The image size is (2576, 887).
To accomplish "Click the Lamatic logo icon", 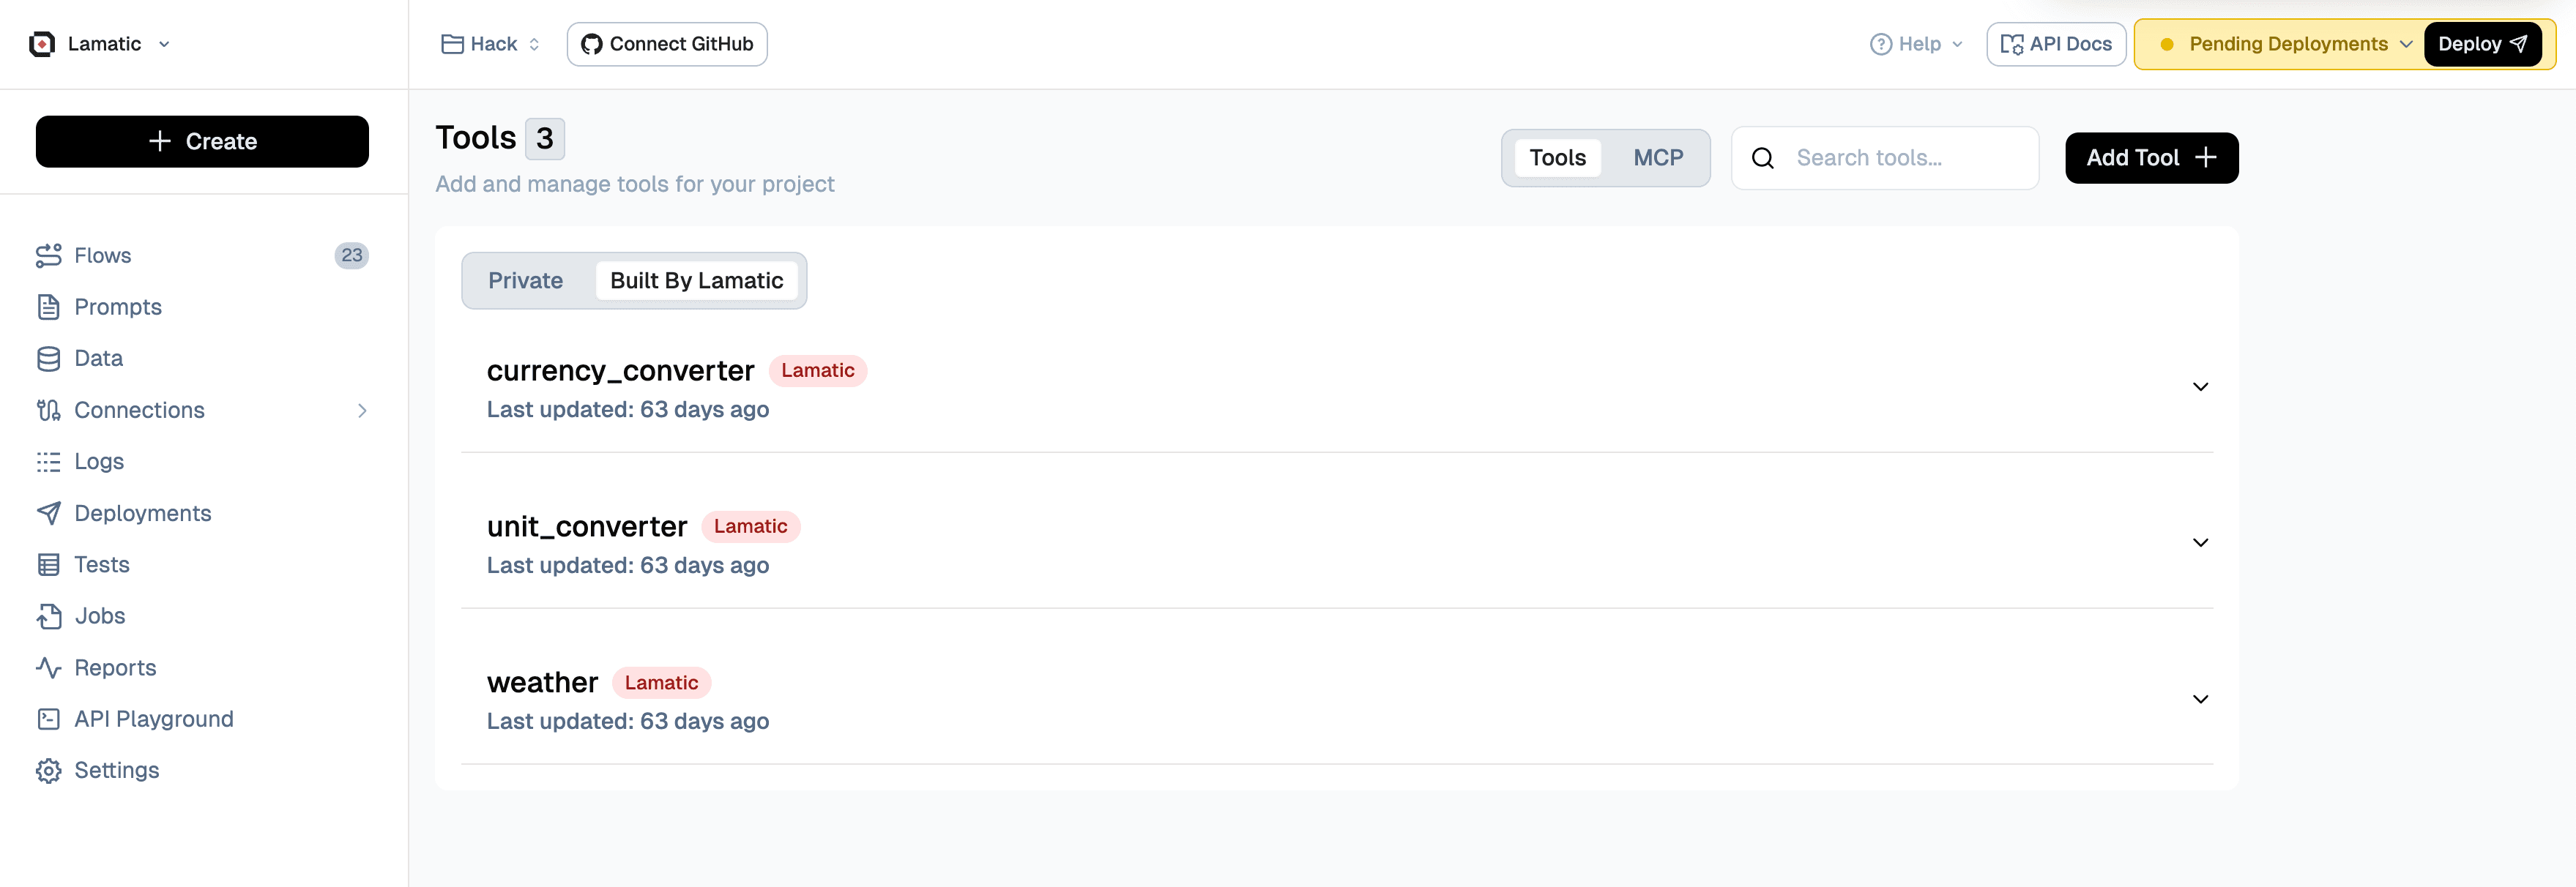I will 42,44.
